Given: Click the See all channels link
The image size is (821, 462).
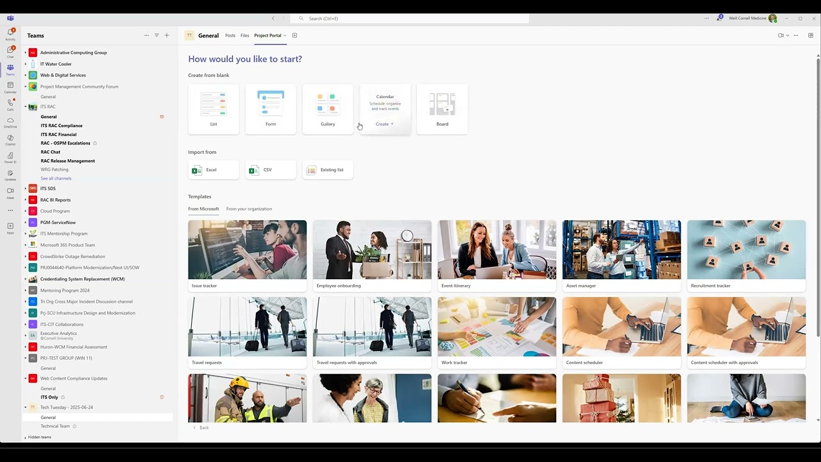Looking at the screenshot, I should coord(56,178).
